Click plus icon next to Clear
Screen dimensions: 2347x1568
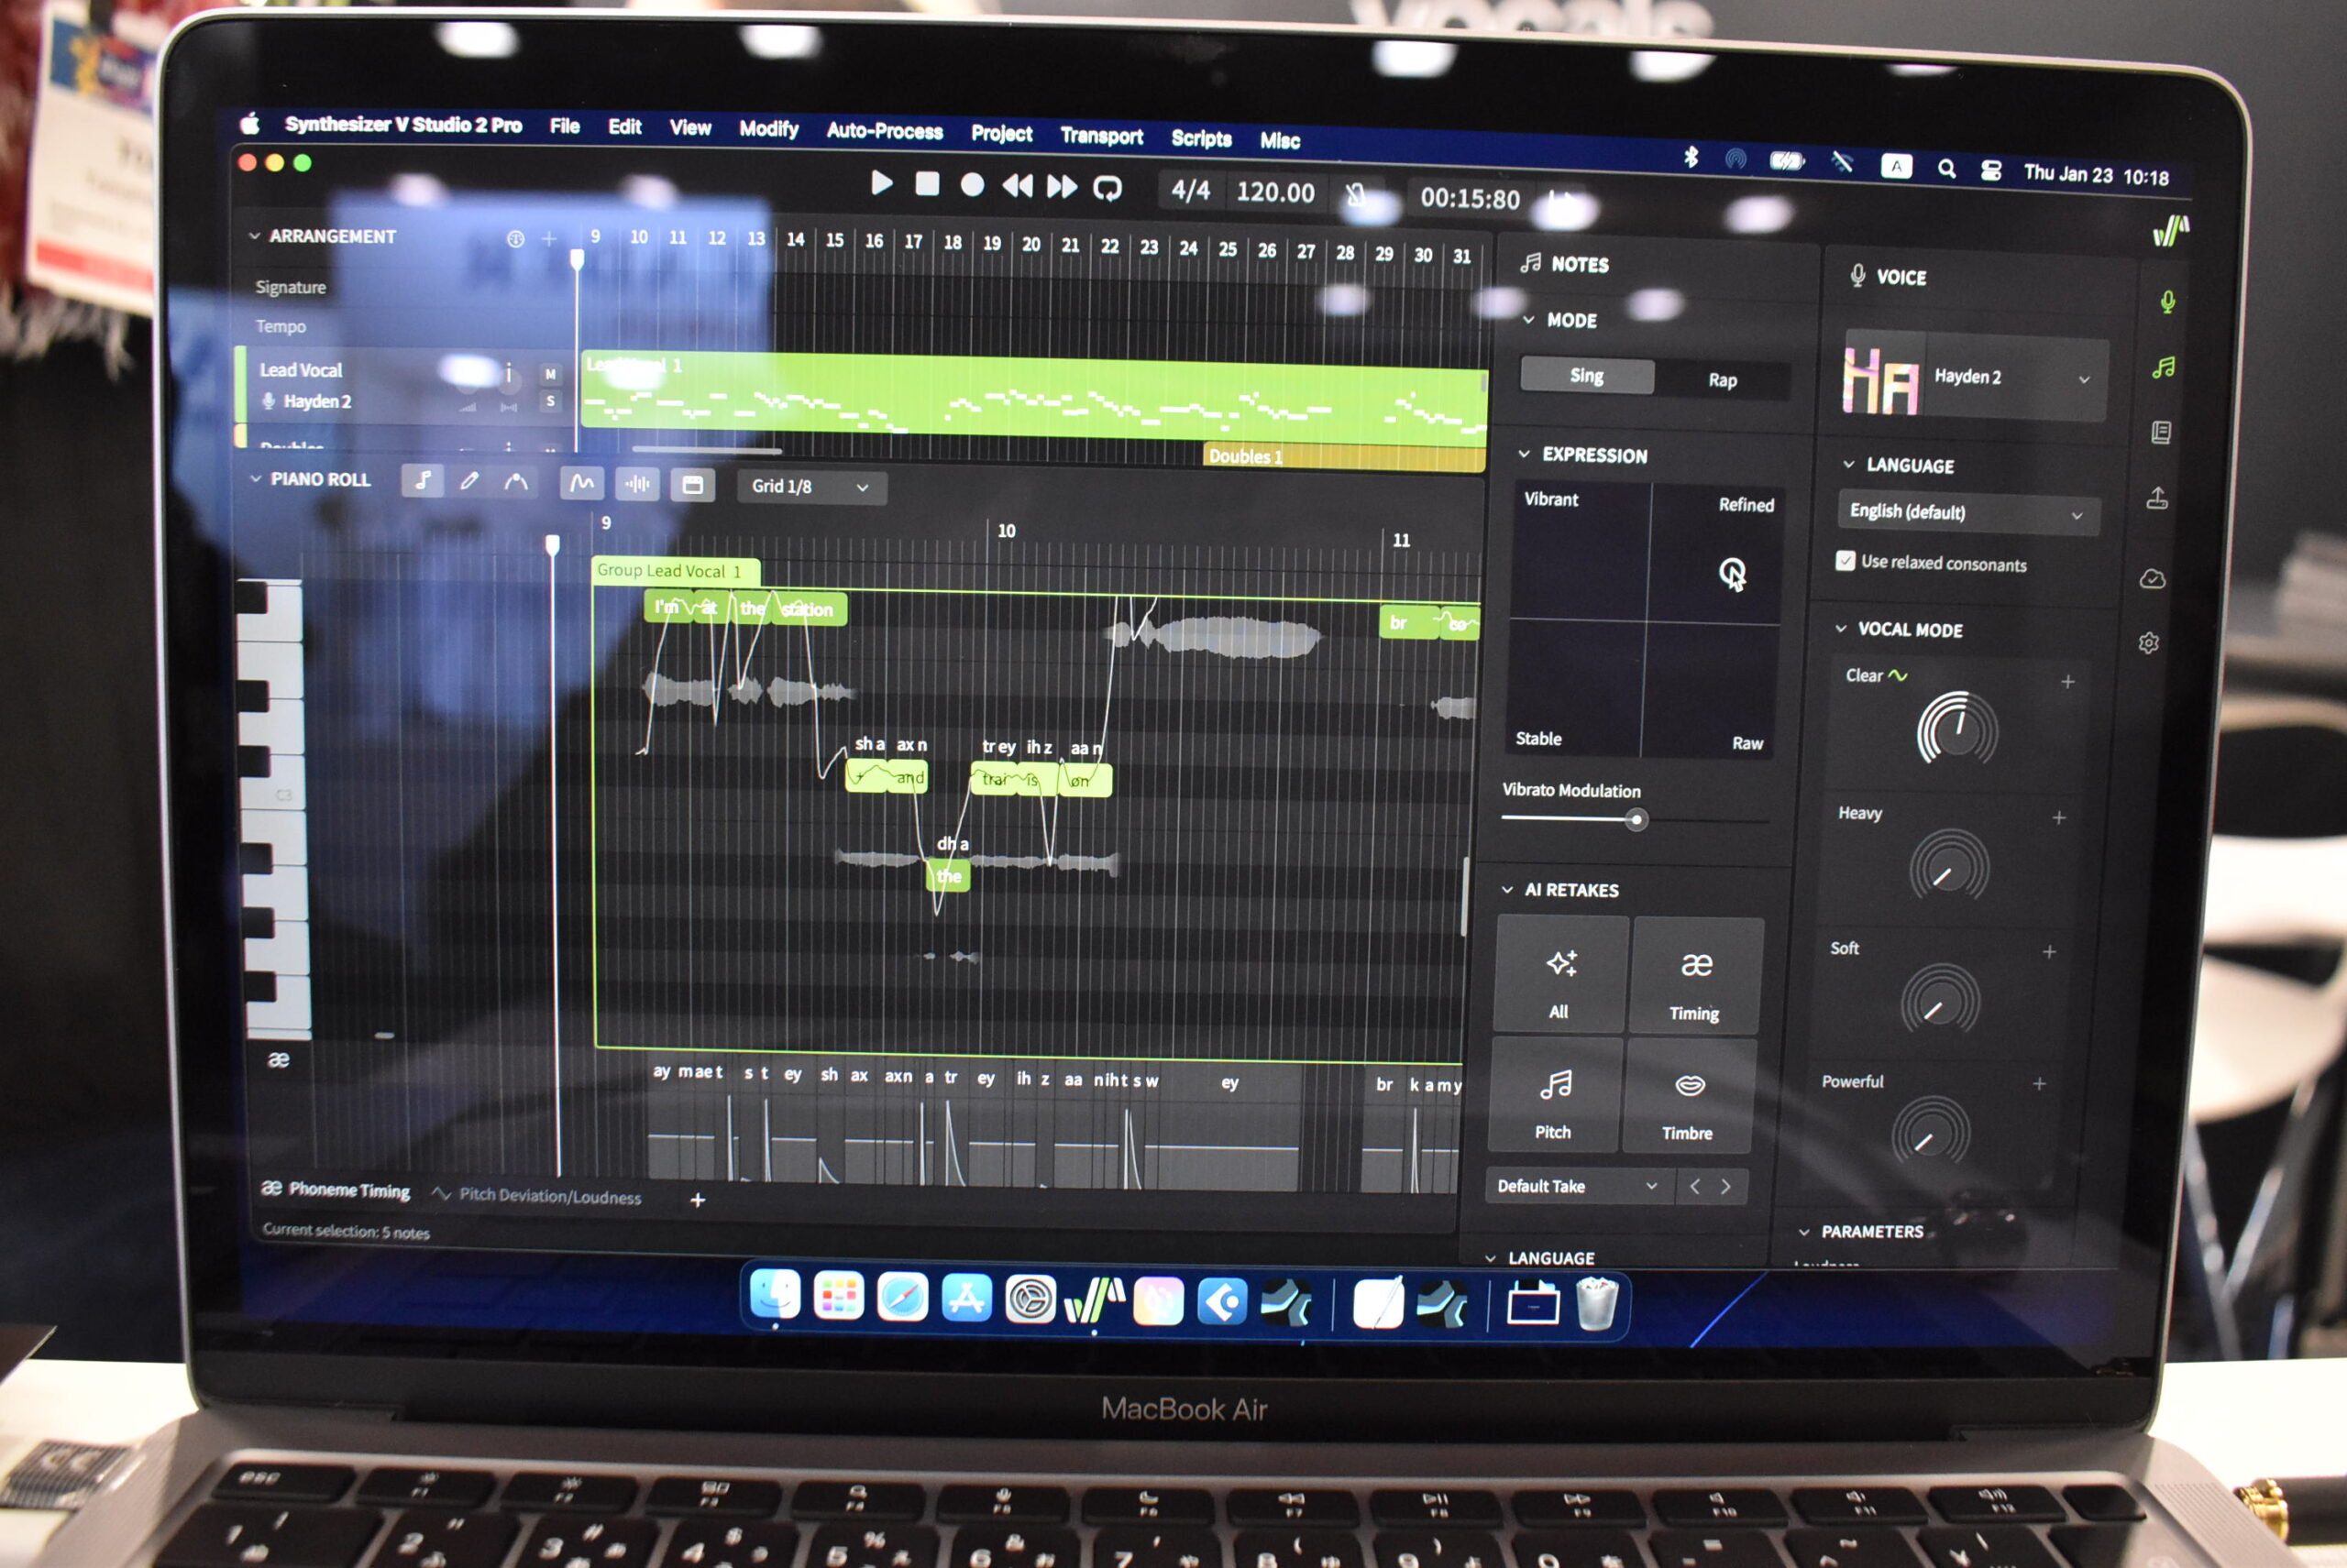click(x=2068, y=682)
